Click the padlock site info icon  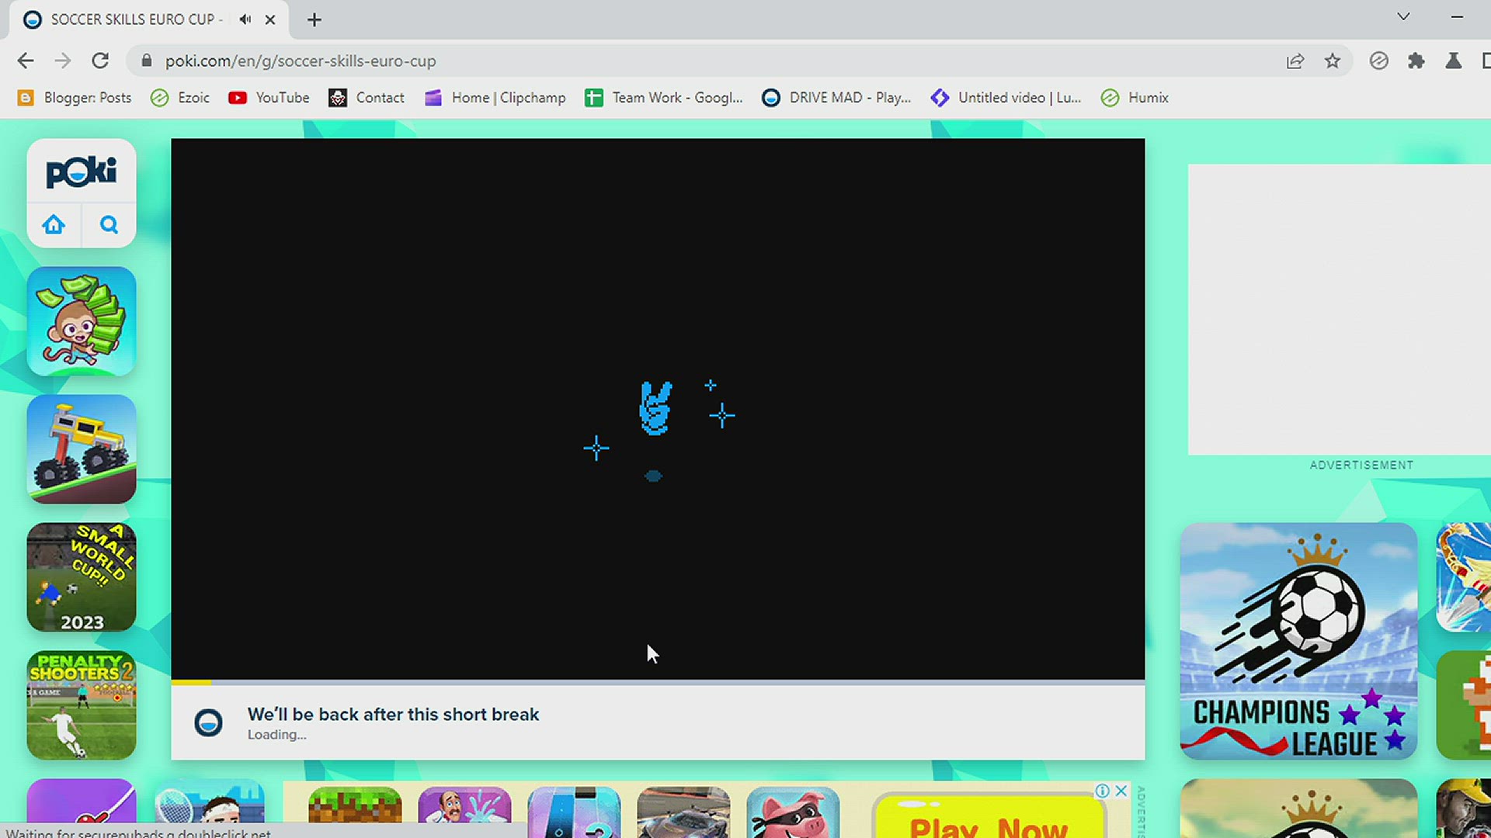pyautogui.click(x=146, y=61)
